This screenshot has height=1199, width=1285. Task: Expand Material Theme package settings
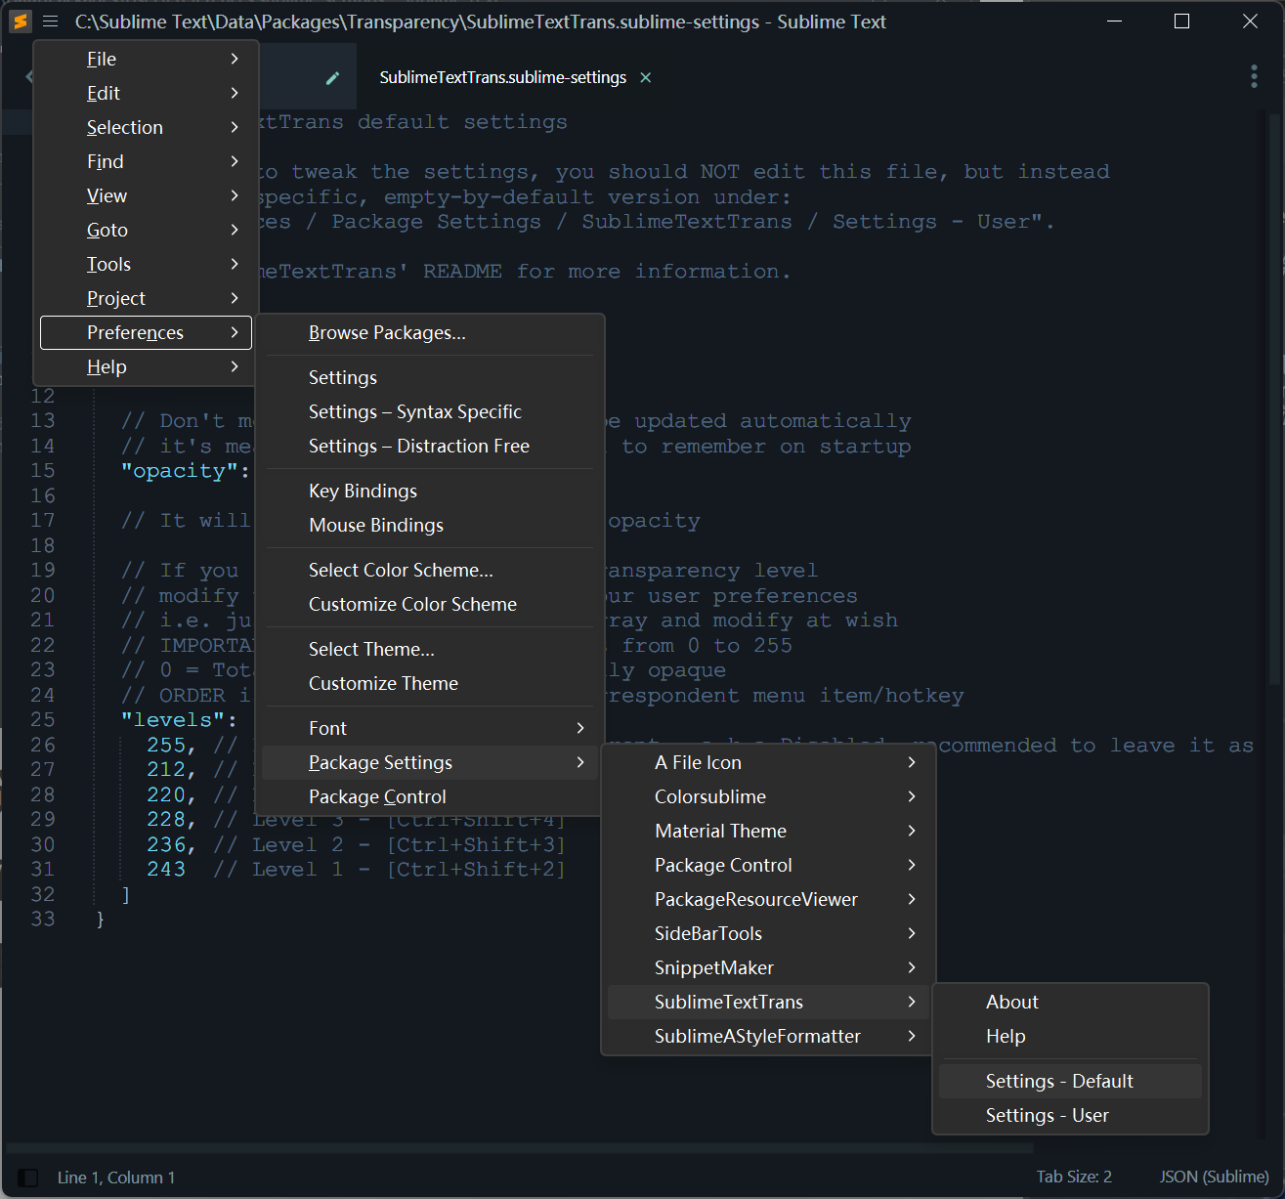768,831
